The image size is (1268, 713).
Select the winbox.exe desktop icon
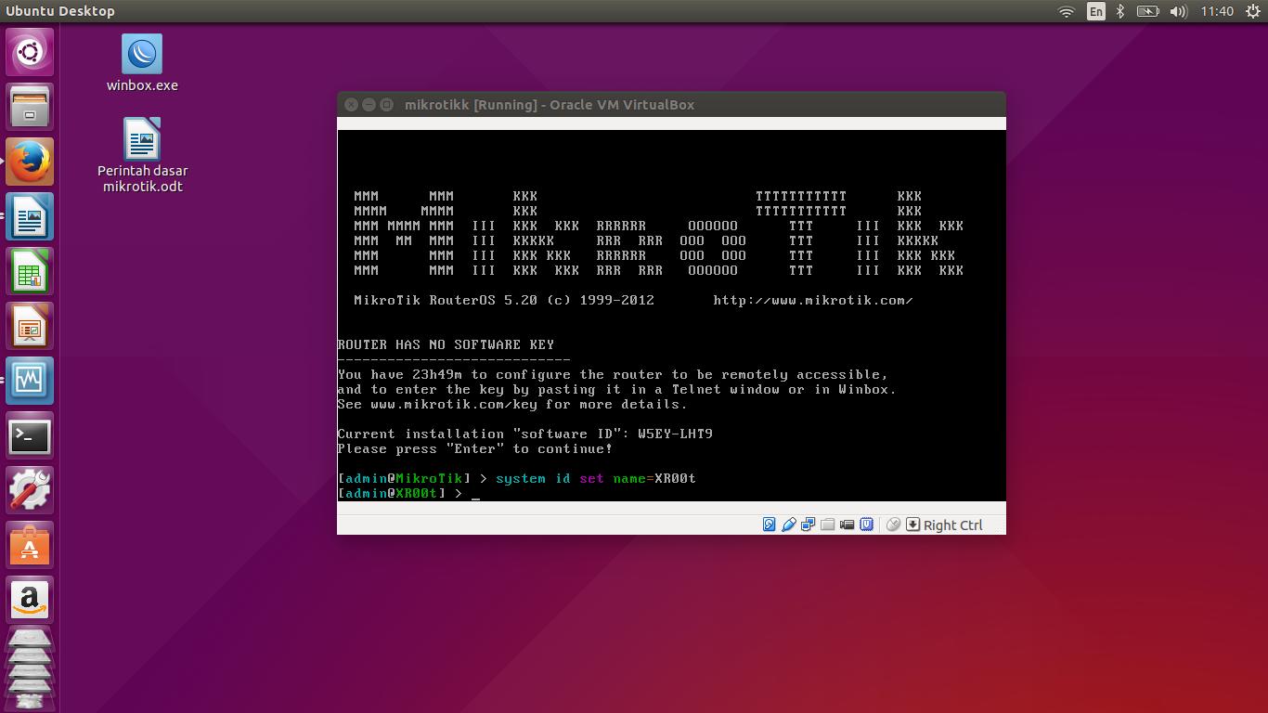(x=142, y=63)
